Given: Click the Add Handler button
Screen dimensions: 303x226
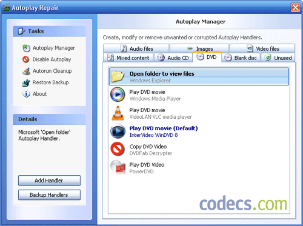Looking at the screenshot, I should coord(49,181).
